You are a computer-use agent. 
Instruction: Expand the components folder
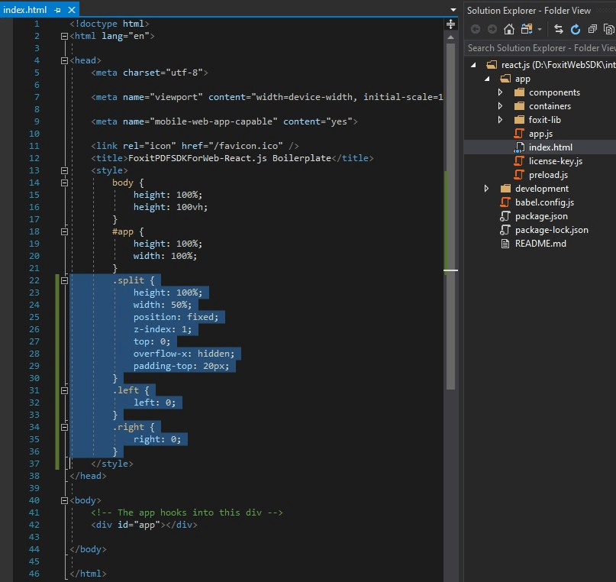coord(500,92)
